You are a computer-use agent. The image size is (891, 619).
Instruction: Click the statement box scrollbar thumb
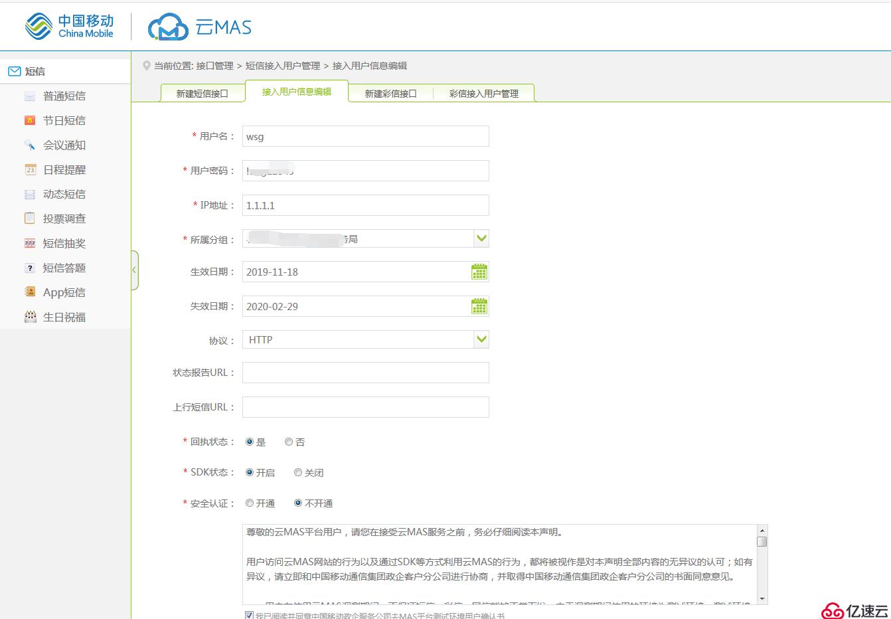click(x=762, y=541)
